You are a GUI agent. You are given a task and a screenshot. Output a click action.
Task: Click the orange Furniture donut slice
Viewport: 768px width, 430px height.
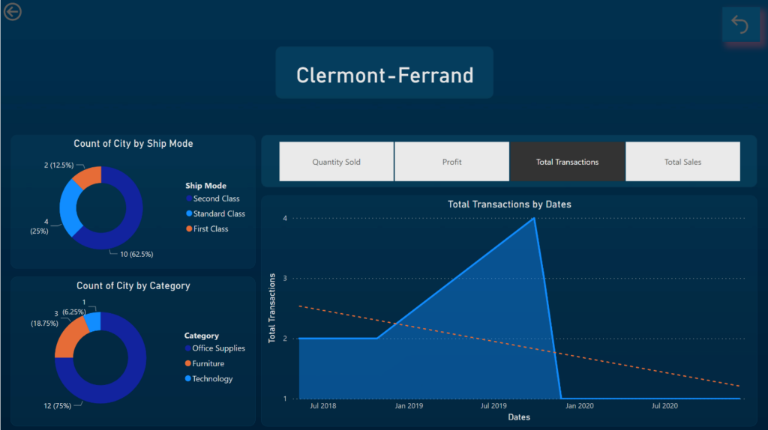[69, 338]
